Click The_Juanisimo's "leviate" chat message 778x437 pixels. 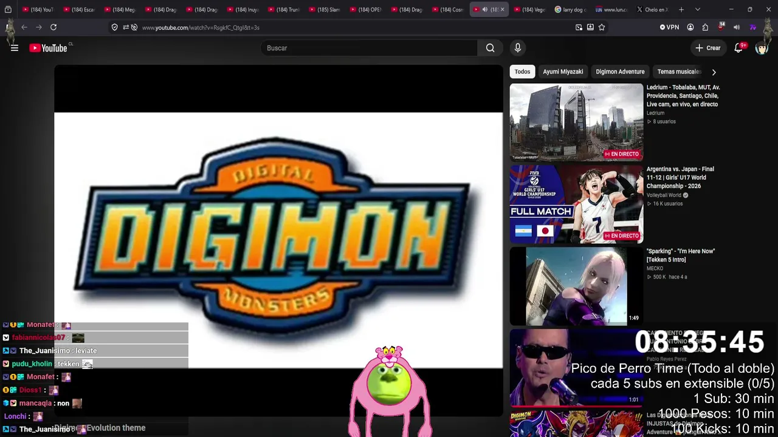coord(86,351)
